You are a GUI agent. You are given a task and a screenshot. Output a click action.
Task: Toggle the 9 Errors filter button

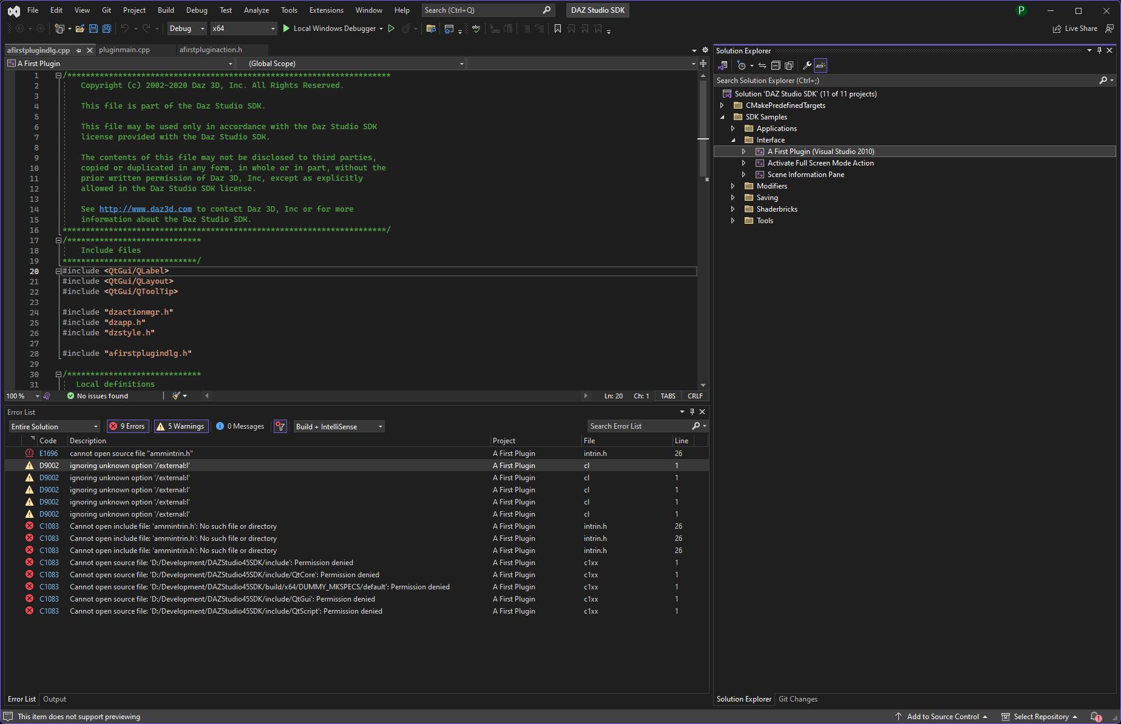pos(127,426)
